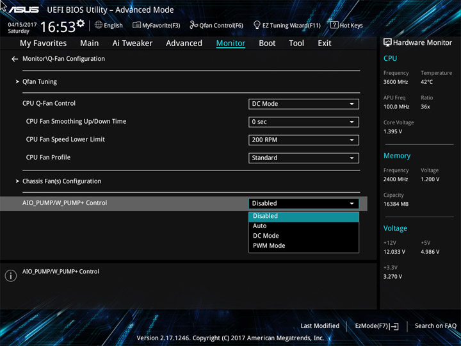Collapse the AIO_PUMP/W_PUMP+ Control dropdown

coord(303,204)
